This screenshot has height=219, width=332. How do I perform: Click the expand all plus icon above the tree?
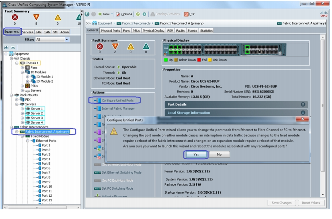tap(6, 48)
